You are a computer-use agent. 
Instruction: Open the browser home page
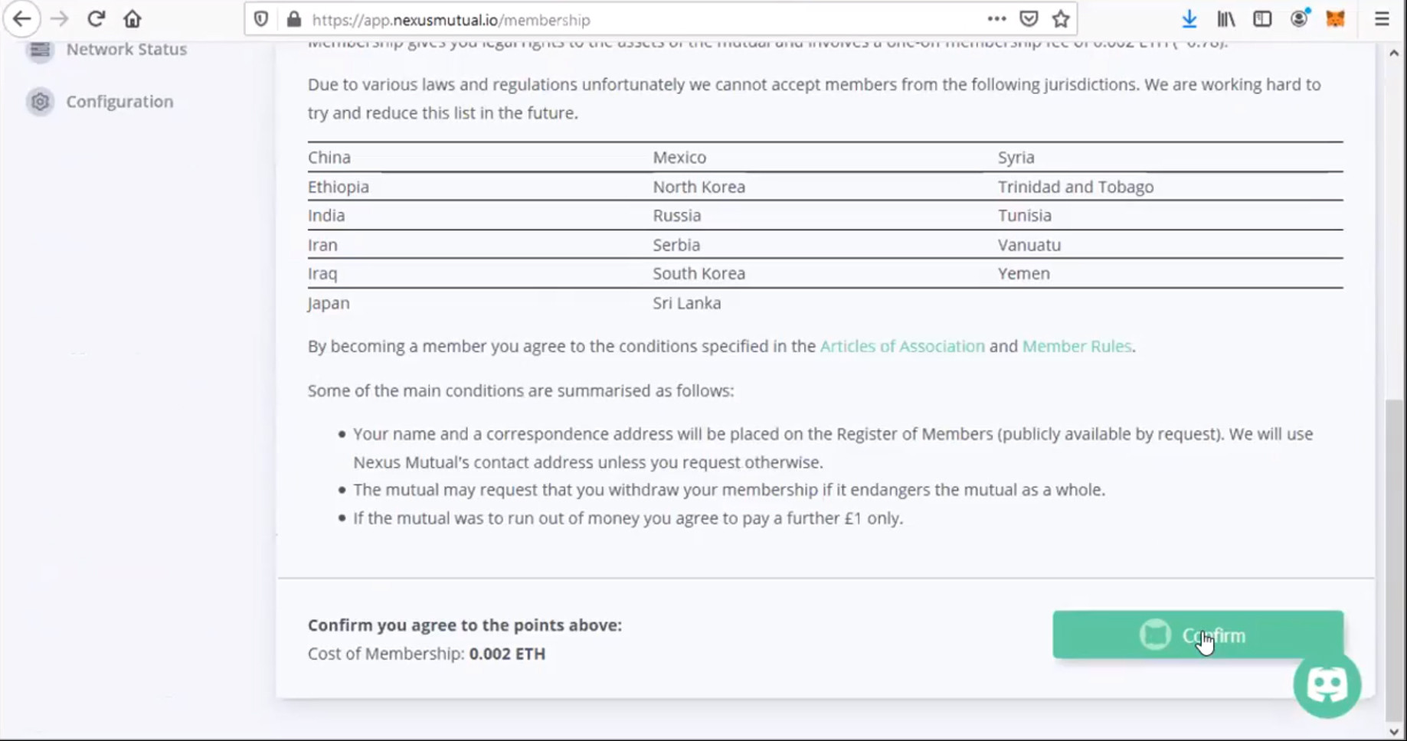(x=133, y=19)
